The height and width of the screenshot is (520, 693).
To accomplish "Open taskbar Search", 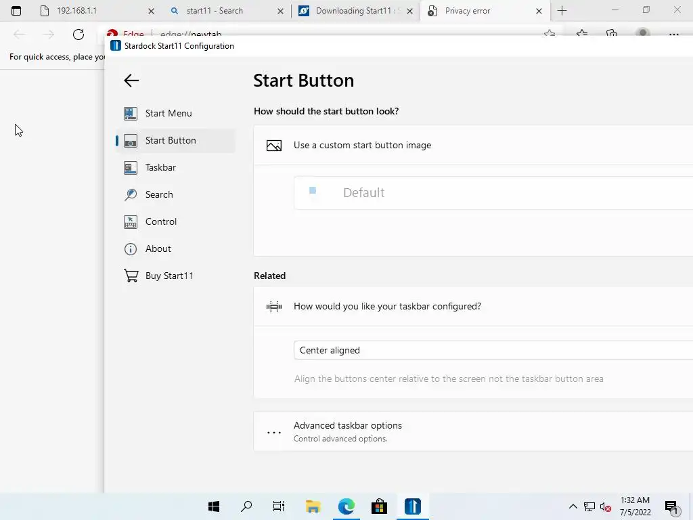I will pos(246,506).
